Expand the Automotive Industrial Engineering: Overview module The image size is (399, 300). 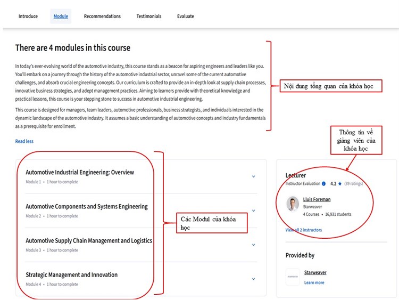253,176
